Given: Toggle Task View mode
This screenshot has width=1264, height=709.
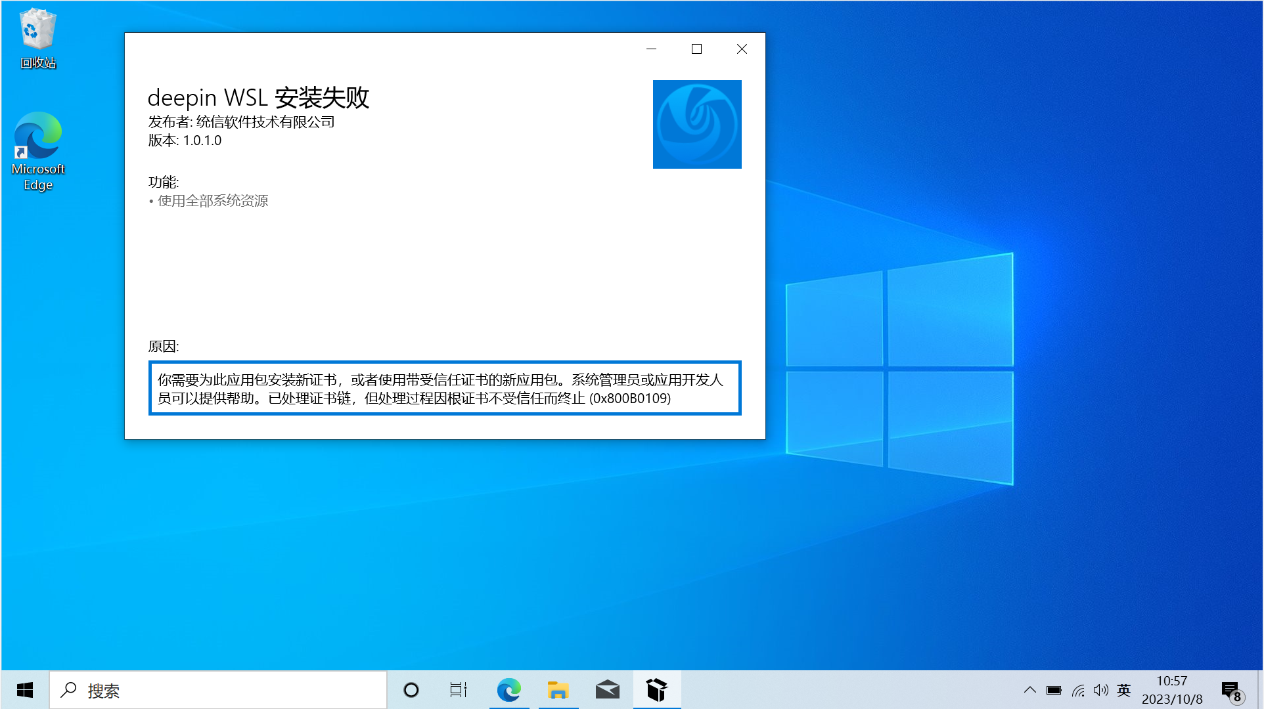Looking at the screenshot, I should (x=458, y=690).
